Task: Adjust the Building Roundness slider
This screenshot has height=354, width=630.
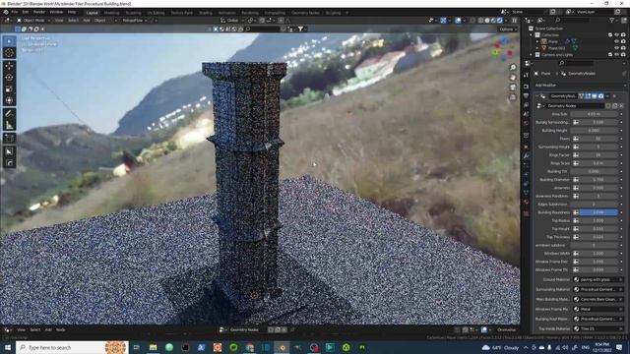Action: click(598, 212)
